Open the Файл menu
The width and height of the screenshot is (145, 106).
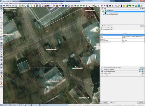click(x=2, y=3)
